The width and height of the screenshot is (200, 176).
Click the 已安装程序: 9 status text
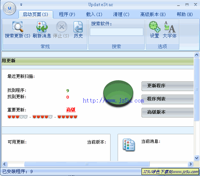point(17,171)
